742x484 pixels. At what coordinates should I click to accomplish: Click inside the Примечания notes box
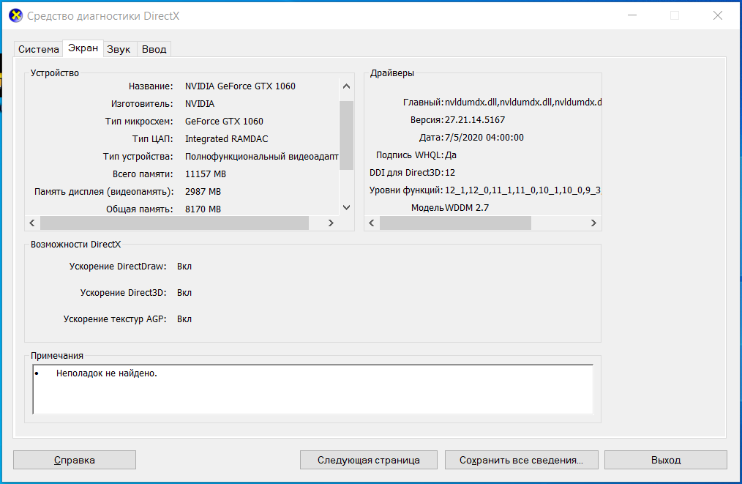312,390
